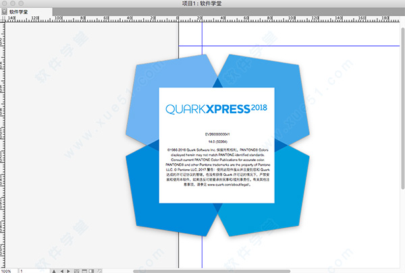Split the window vertically using status bar icon
The image size is (405, 273).
pyautogui.click(x=91, y=271)
